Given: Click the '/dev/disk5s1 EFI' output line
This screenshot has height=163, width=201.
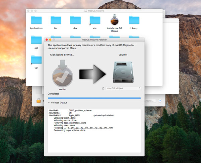Looking at the screenshot, I should [x=60, y=113].
